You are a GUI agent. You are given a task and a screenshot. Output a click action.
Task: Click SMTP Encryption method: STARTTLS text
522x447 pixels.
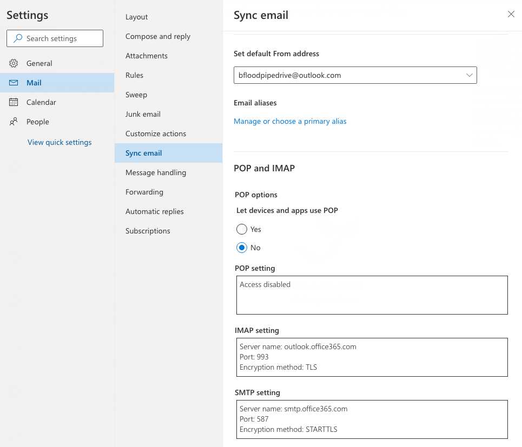point(288,429)
